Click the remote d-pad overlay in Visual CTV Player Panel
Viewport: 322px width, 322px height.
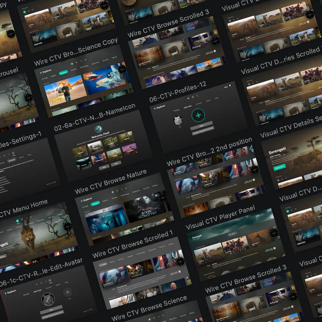click(x=274, y=233)
